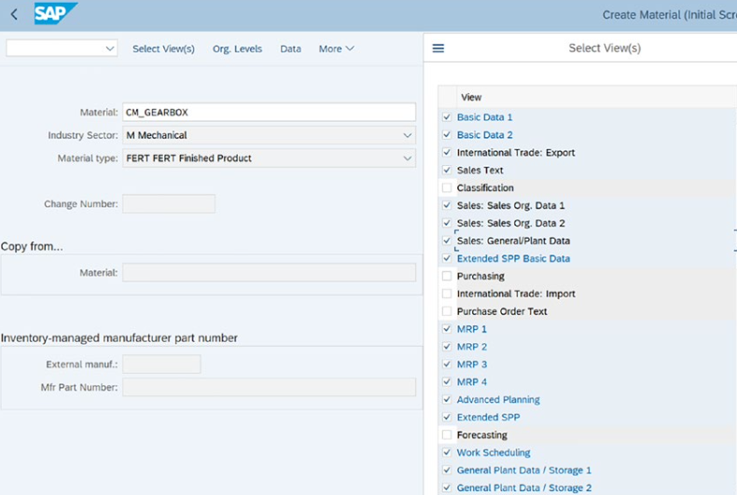Select Extended SPP Basic Data label
This screenshot has width=737, height=495.
pyautogui.click(x=513, y=258)
